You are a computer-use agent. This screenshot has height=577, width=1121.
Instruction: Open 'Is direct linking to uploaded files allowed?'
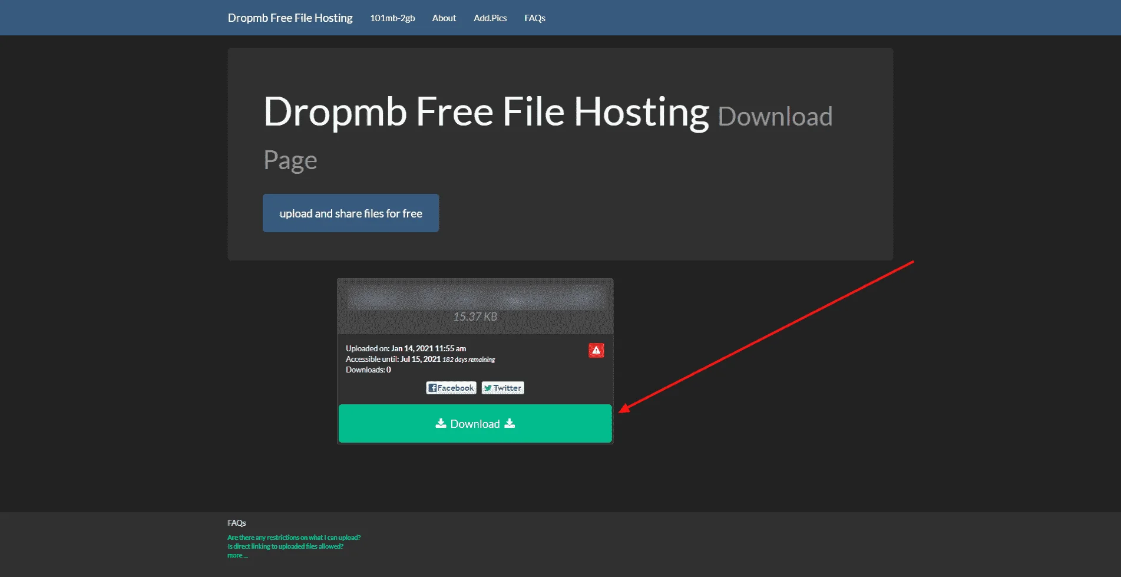click(285, 546)
